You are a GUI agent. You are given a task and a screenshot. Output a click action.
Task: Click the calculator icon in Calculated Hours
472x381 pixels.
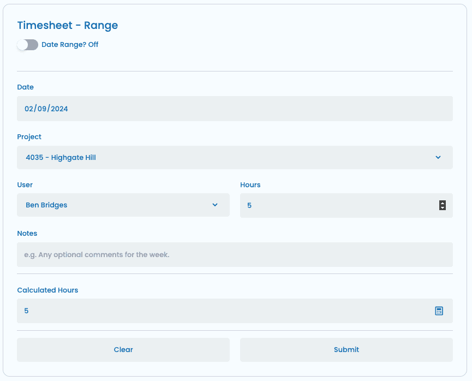click(x=439, y=311)
